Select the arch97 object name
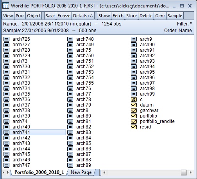The image size is (197, 179). [147, 83]
